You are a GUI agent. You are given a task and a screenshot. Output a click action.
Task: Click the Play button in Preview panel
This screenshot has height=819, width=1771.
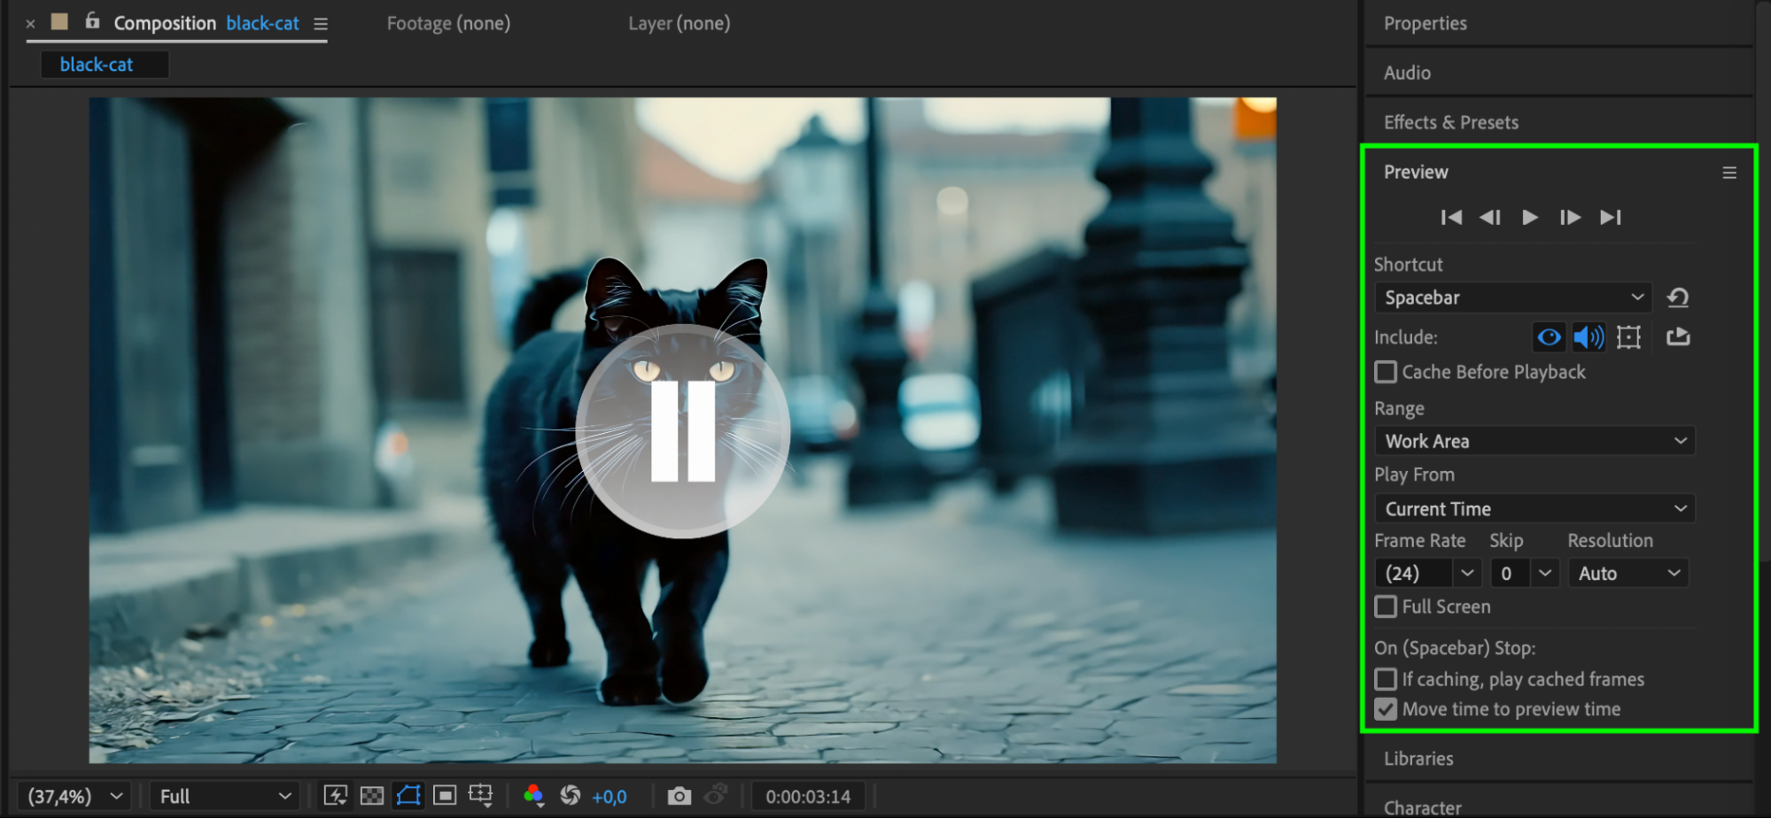point(1529,217)
